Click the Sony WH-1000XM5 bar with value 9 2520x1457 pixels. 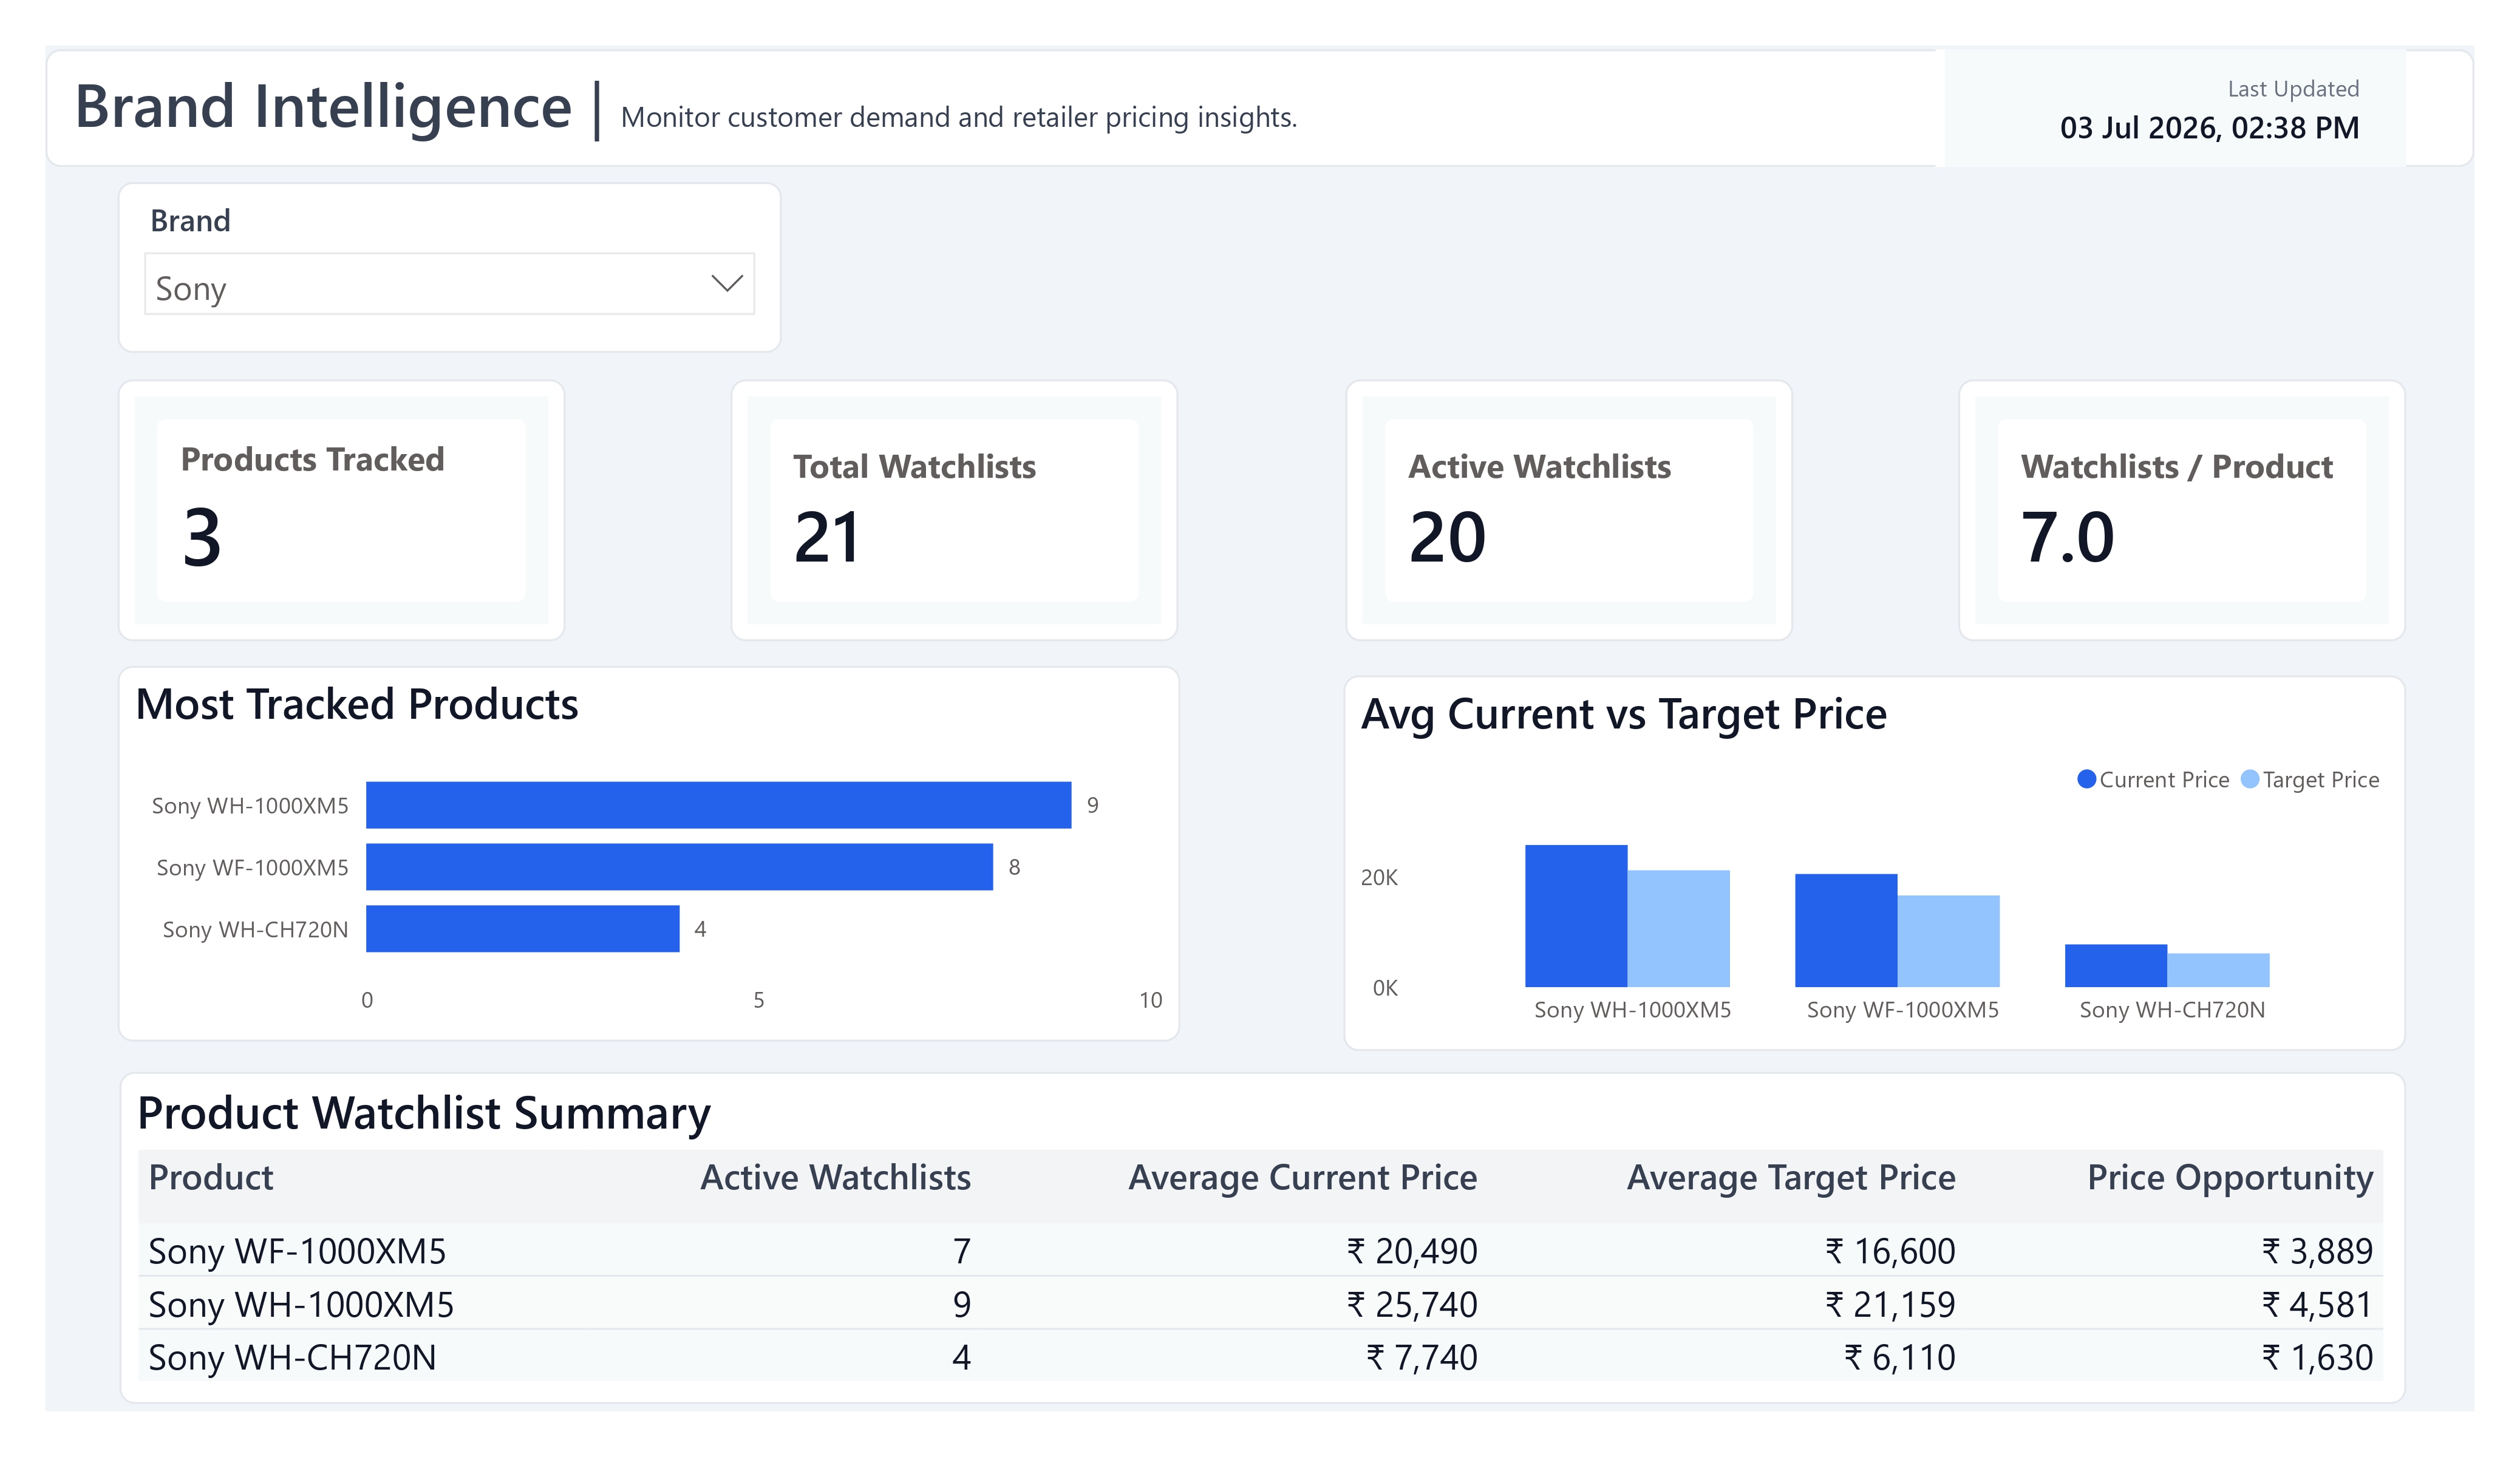718,805
